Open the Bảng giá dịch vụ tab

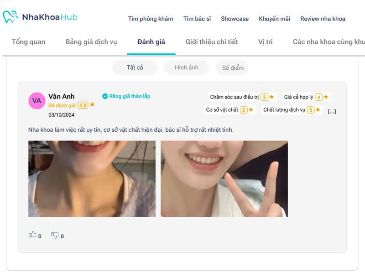(91, 42)
